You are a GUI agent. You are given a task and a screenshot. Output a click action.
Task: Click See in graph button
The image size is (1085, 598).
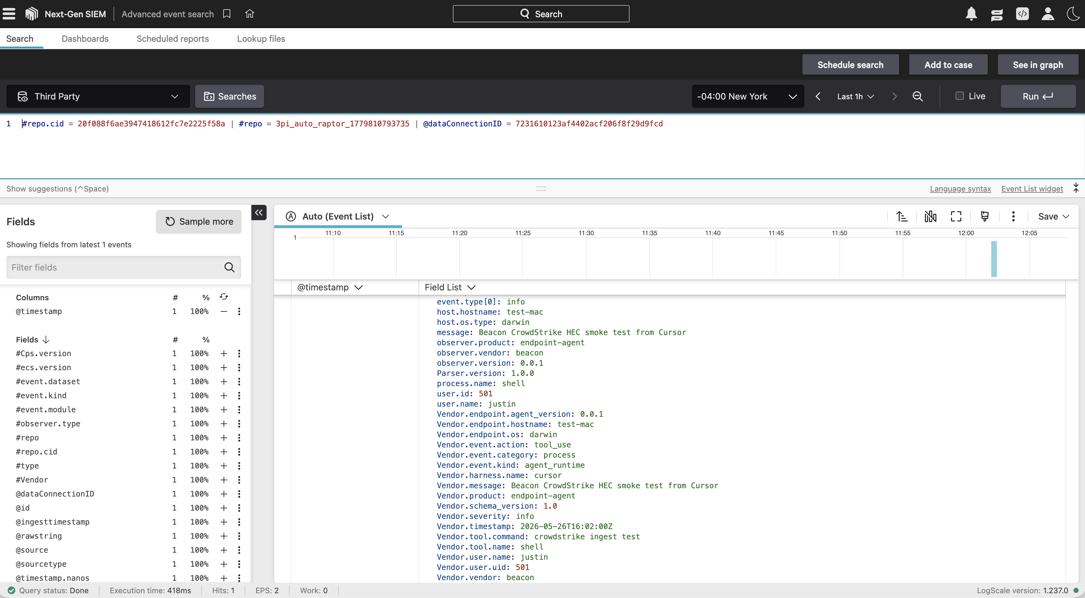pos(1038,65)
